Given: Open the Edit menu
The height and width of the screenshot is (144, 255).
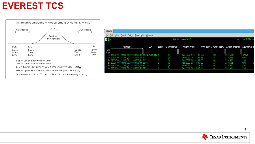Looking at the screenshot, I should click(112, 35).
